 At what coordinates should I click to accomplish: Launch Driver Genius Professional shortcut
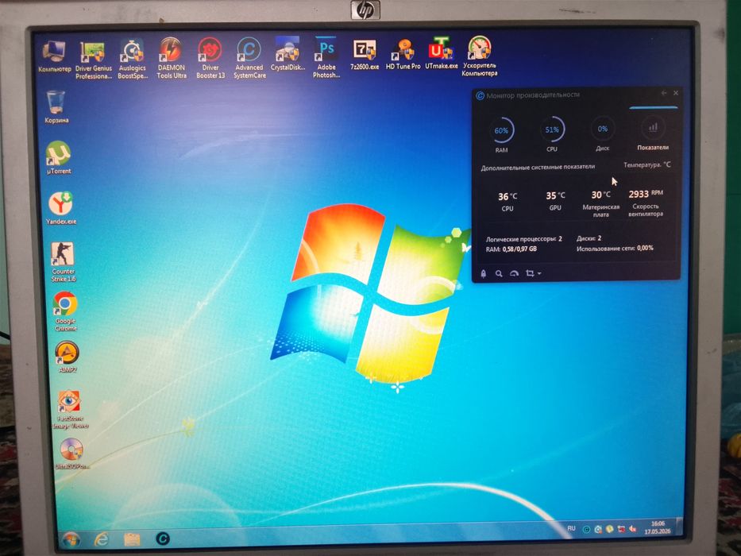pyautogui.click(x=93, y=60)
